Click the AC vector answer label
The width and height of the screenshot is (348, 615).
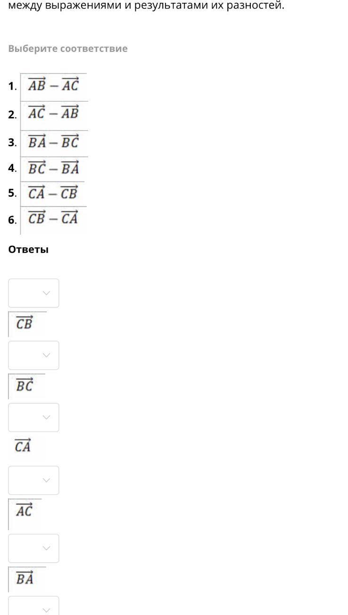(x=24, y=511)
